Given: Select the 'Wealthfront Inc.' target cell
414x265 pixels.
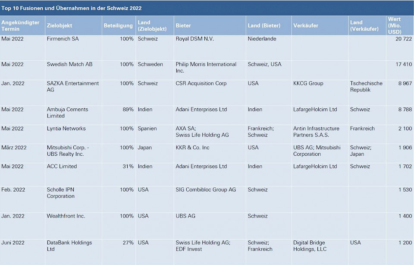Looking at the screenshot, I should pyautogui.click(x=66, y=216).
